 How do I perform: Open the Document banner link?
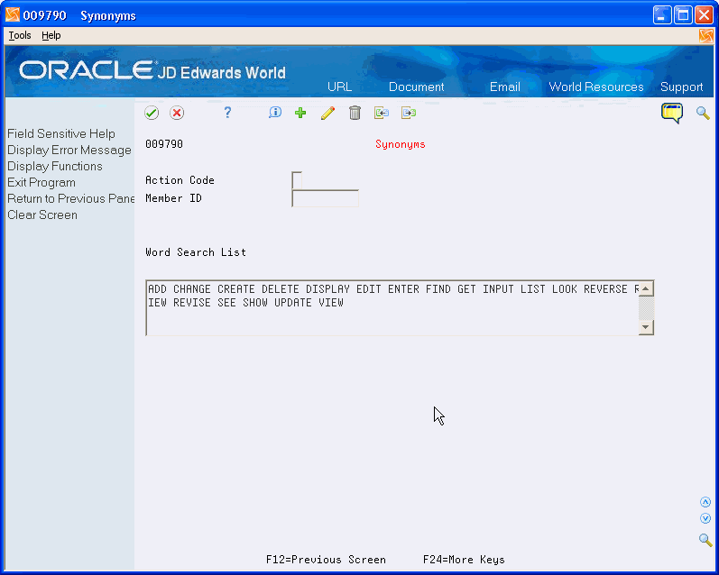[x=417, y=87]
